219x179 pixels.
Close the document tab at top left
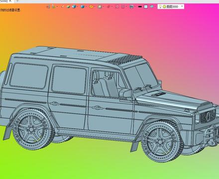point(10,1)
